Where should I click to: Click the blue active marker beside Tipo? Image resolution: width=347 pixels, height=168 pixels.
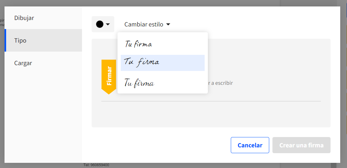pyautogui.click(x=5, y=40)
